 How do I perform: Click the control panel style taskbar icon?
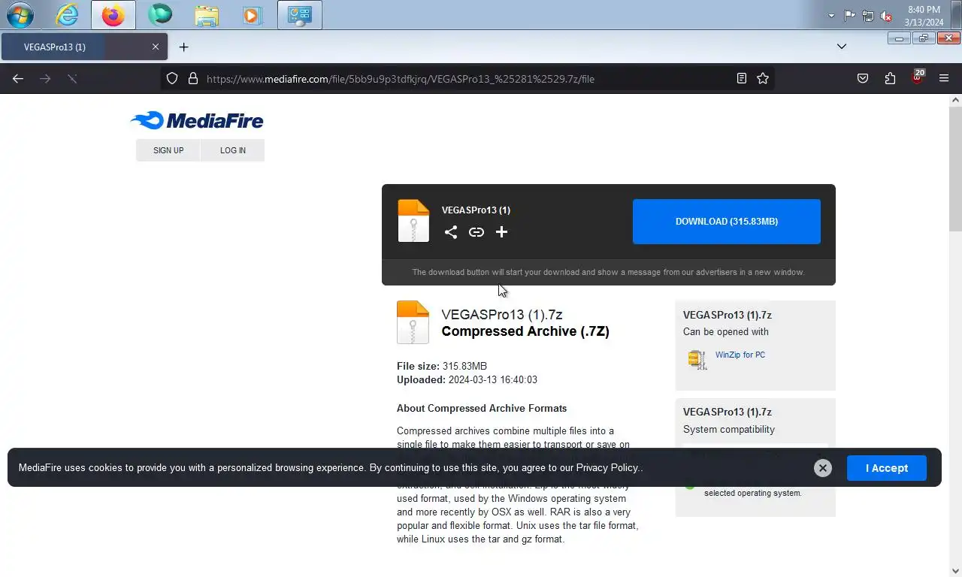[x=300, y=15]
